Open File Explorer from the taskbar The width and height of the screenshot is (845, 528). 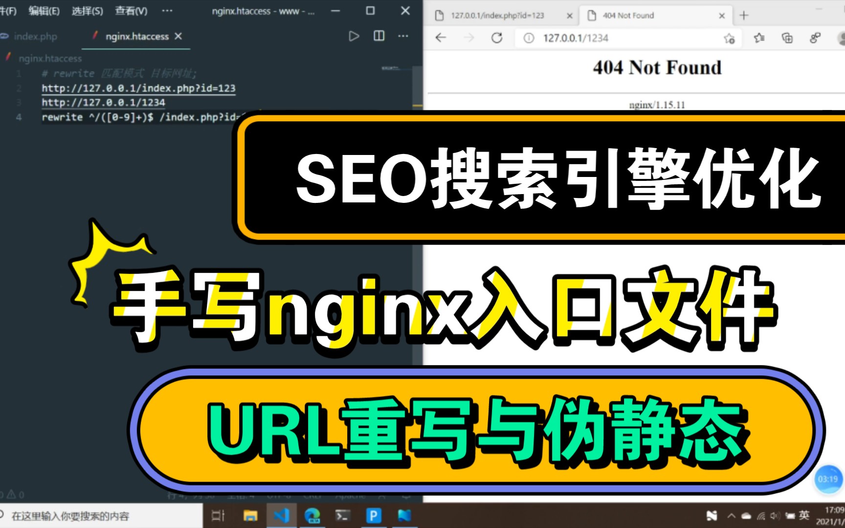pos(250,515)
